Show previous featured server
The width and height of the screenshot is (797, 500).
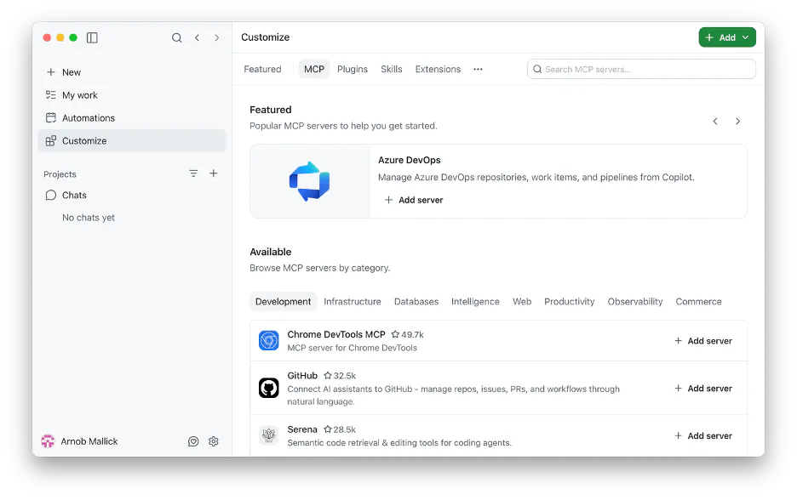tap(715, 122)
